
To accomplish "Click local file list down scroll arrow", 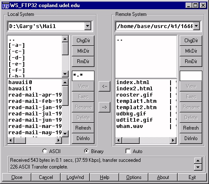I will [x=65, y=134].
